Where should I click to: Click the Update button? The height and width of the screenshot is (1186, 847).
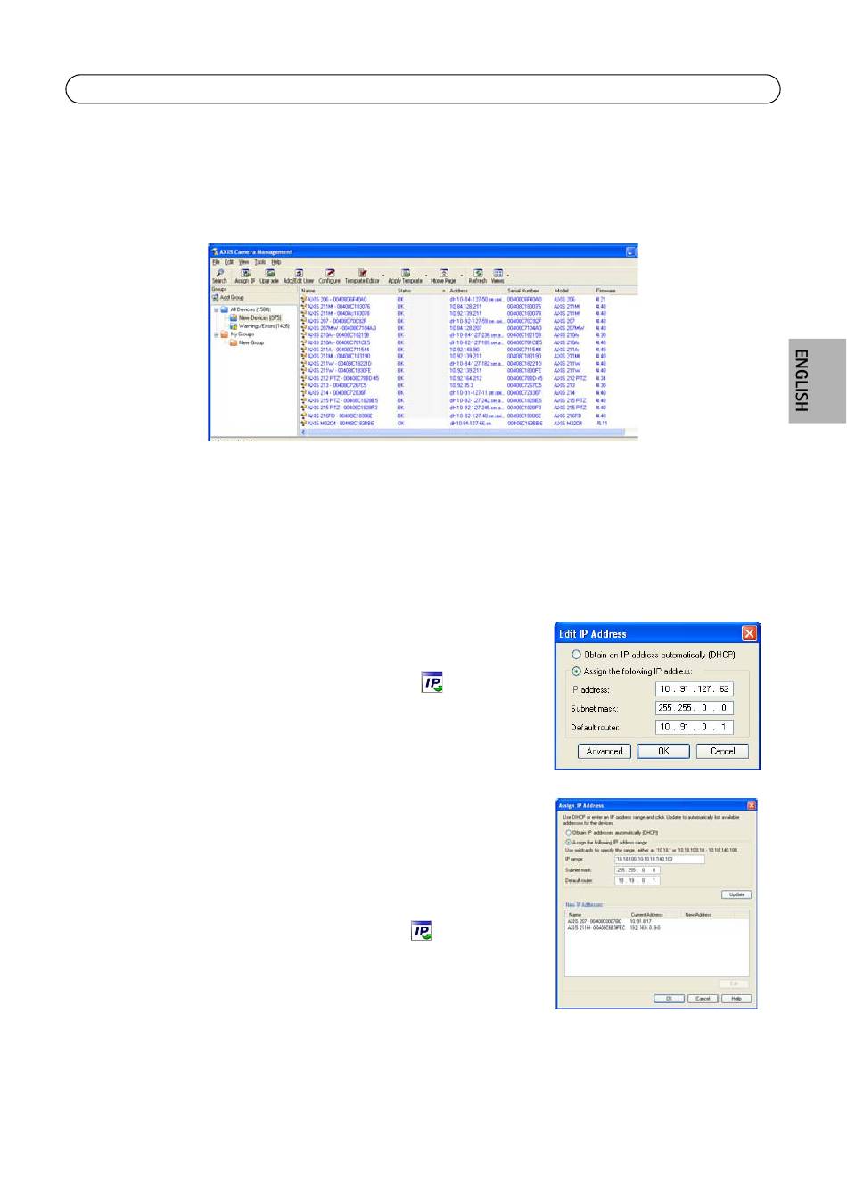(x=736, y=894)
